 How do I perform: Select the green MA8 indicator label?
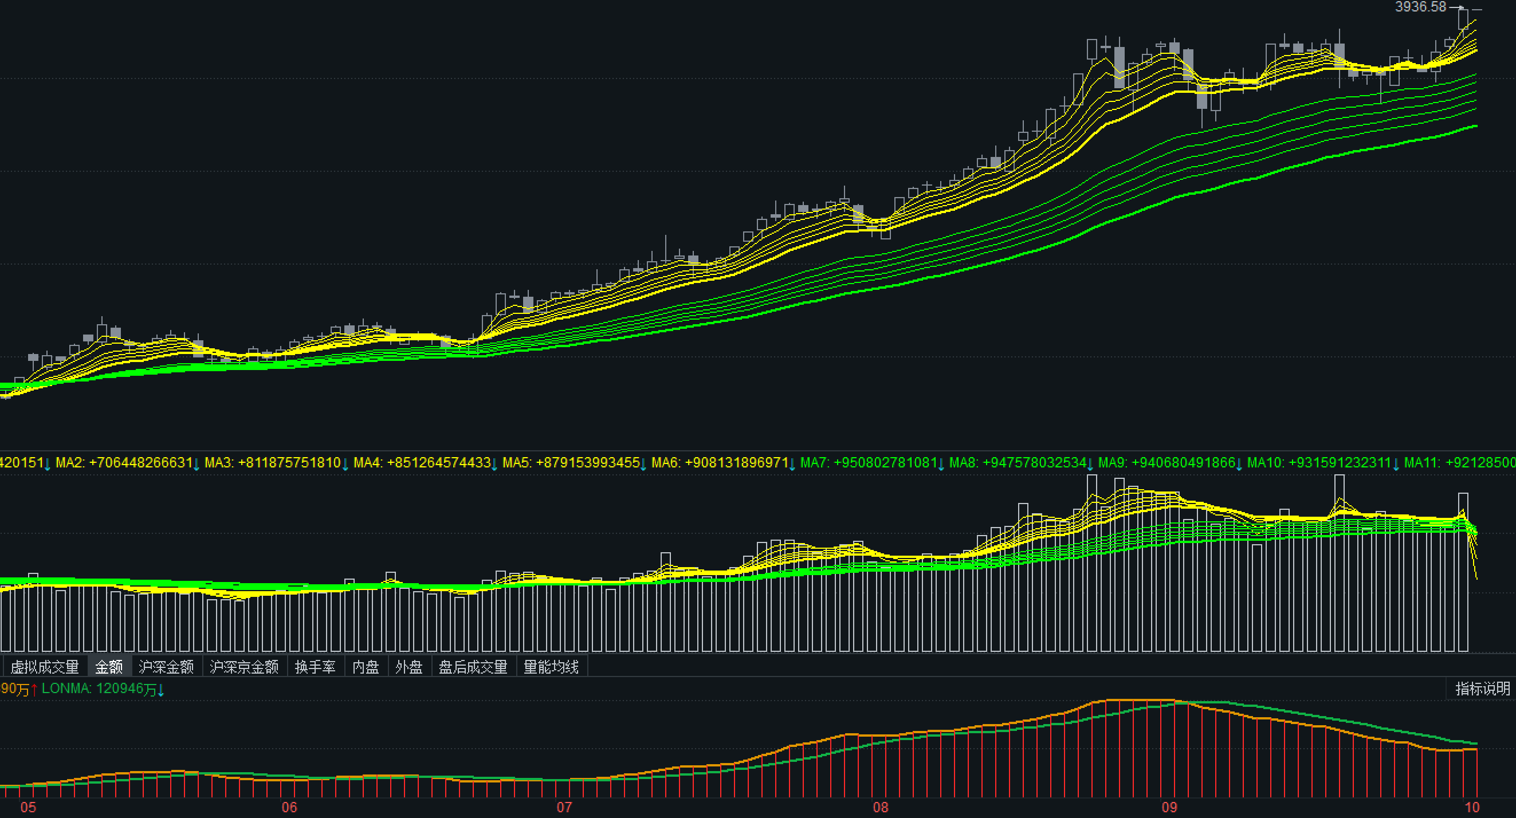click(x=1018, y=462)
